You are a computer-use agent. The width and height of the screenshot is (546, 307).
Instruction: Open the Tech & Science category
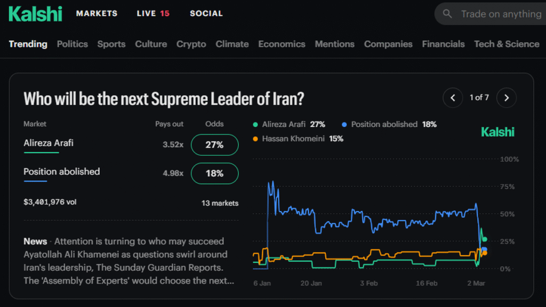point(506,44)
